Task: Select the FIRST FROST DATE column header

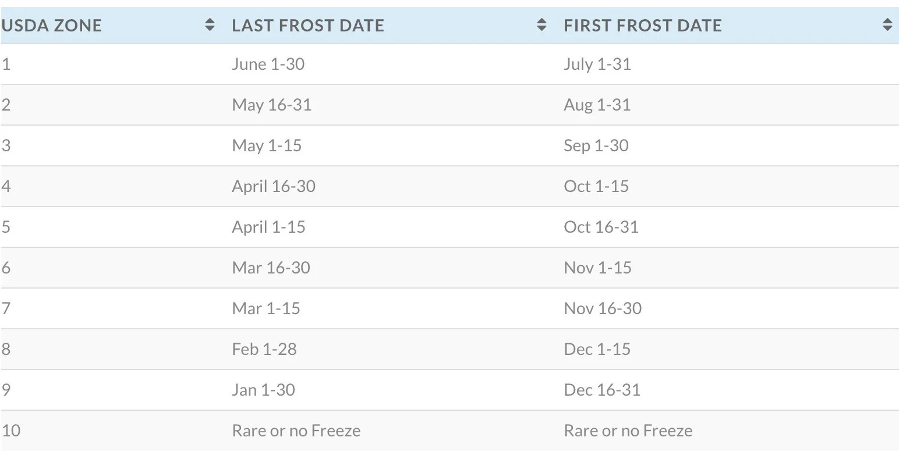Action: [642, 25]
